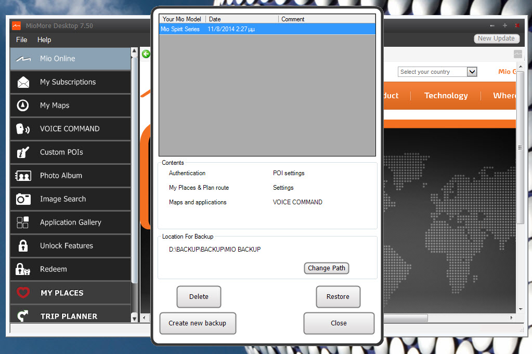Close the backup dialog with Close
The image size is (532, 354).
tap(339, 323)
